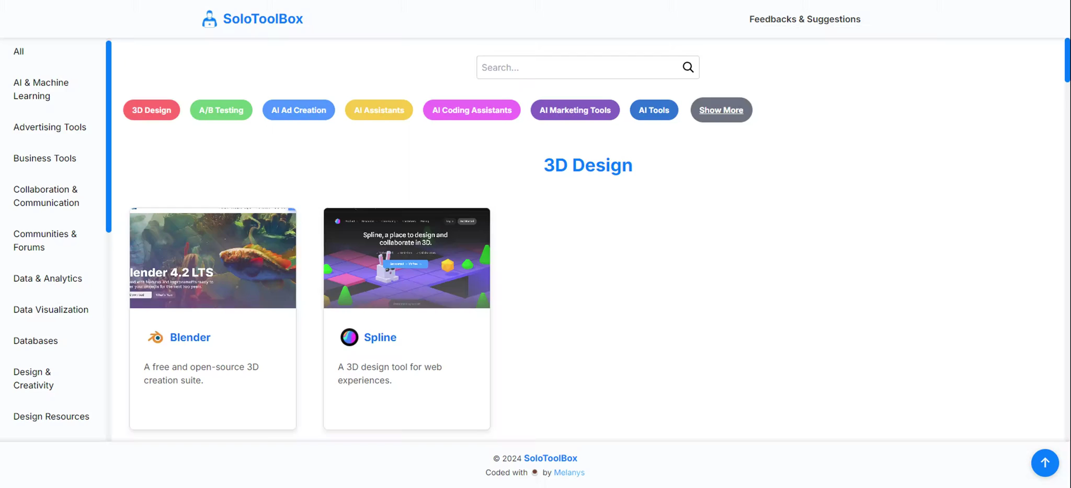
Task: Click the page vertical scrollbar thumb
Action: tap(1067, 60)
